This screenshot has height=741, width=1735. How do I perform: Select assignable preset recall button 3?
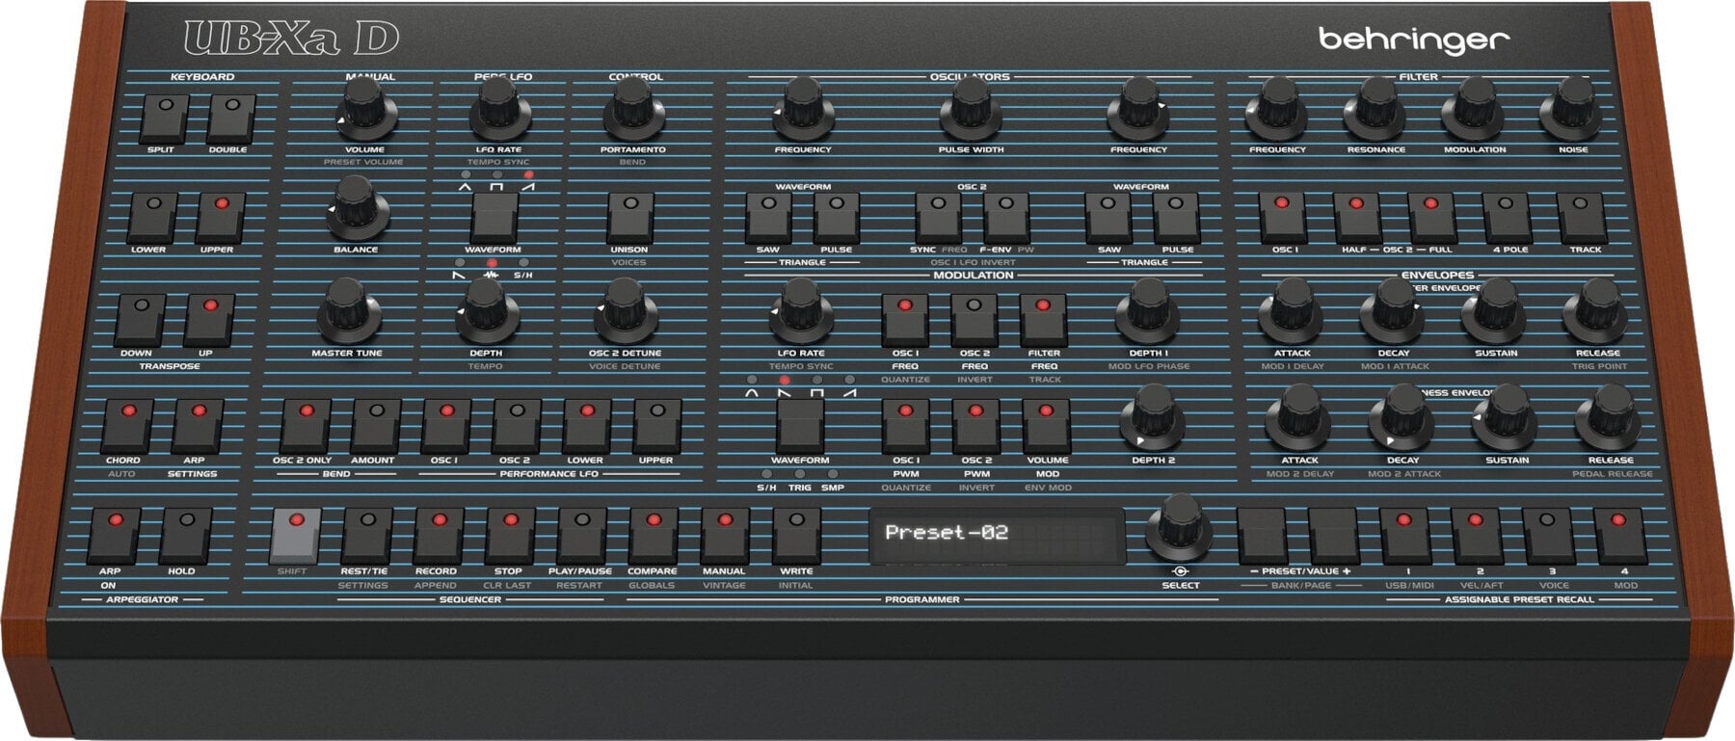pyautogui.click(x=1548, y=535)
